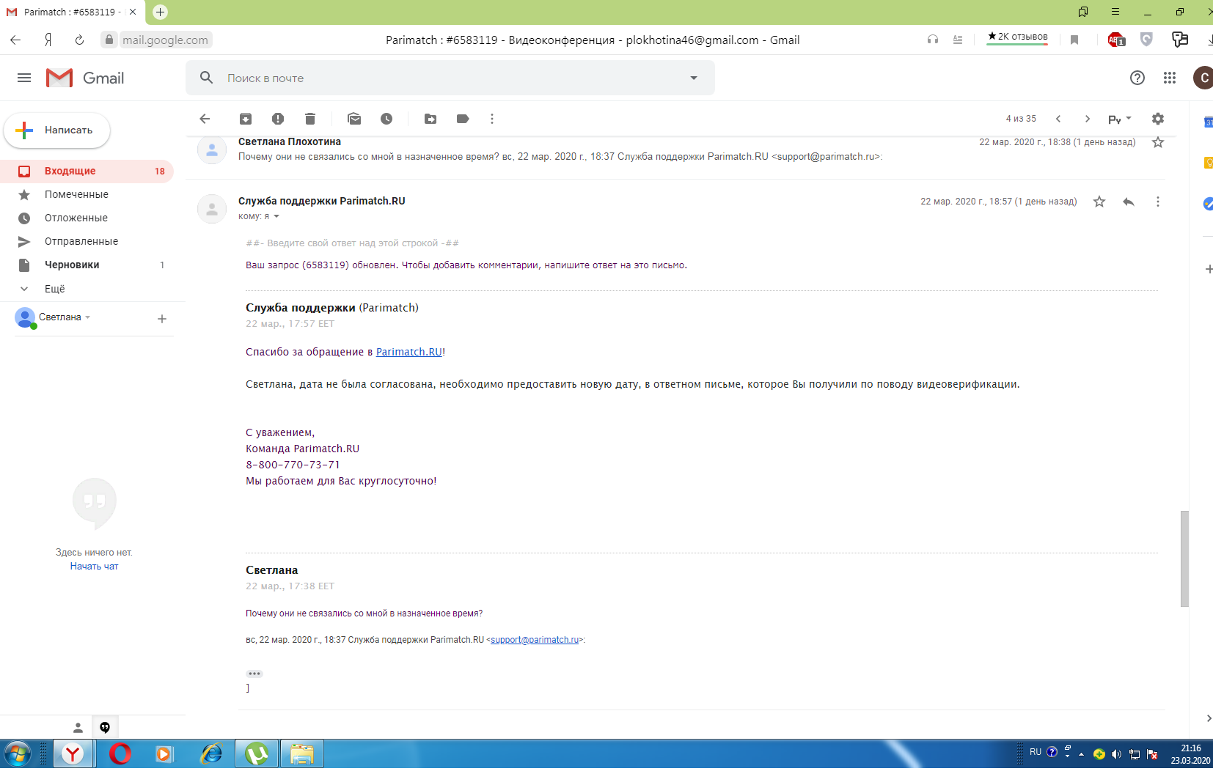Click the Поиск в почте search field
The image size is (1213, 774).
440,78
